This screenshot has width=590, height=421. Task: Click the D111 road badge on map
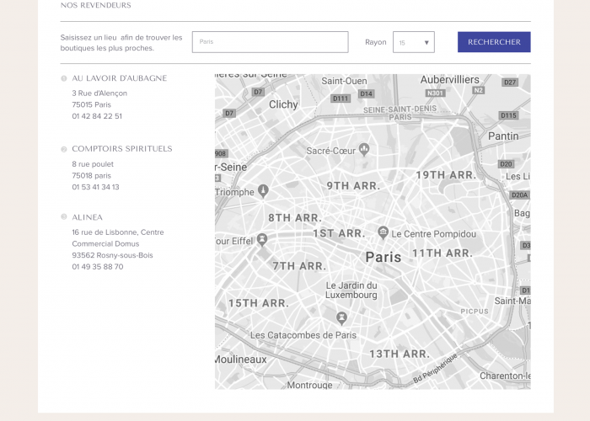tap(341, 99)
